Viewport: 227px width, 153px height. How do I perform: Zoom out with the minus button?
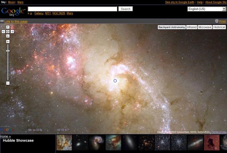8,83
